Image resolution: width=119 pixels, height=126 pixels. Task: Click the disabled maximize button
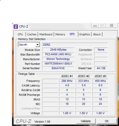102,25
